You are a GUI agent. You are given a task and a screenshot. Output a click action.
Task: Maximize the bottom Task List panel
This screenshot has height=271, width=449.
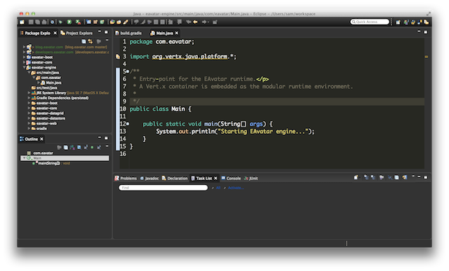point(426,178)
